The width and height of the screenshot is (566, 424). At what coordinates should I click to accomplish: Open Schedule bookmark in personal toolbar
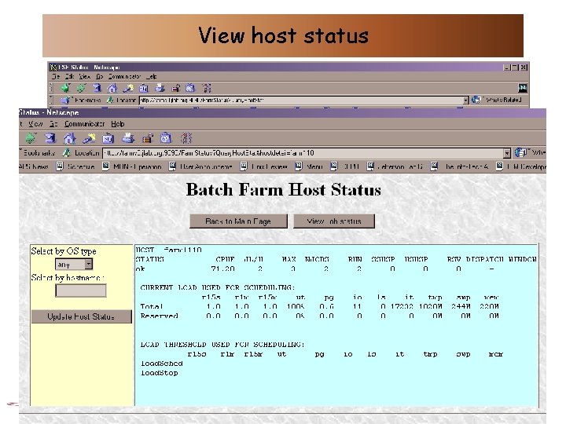pyautogui.click(x=76, y=166)
